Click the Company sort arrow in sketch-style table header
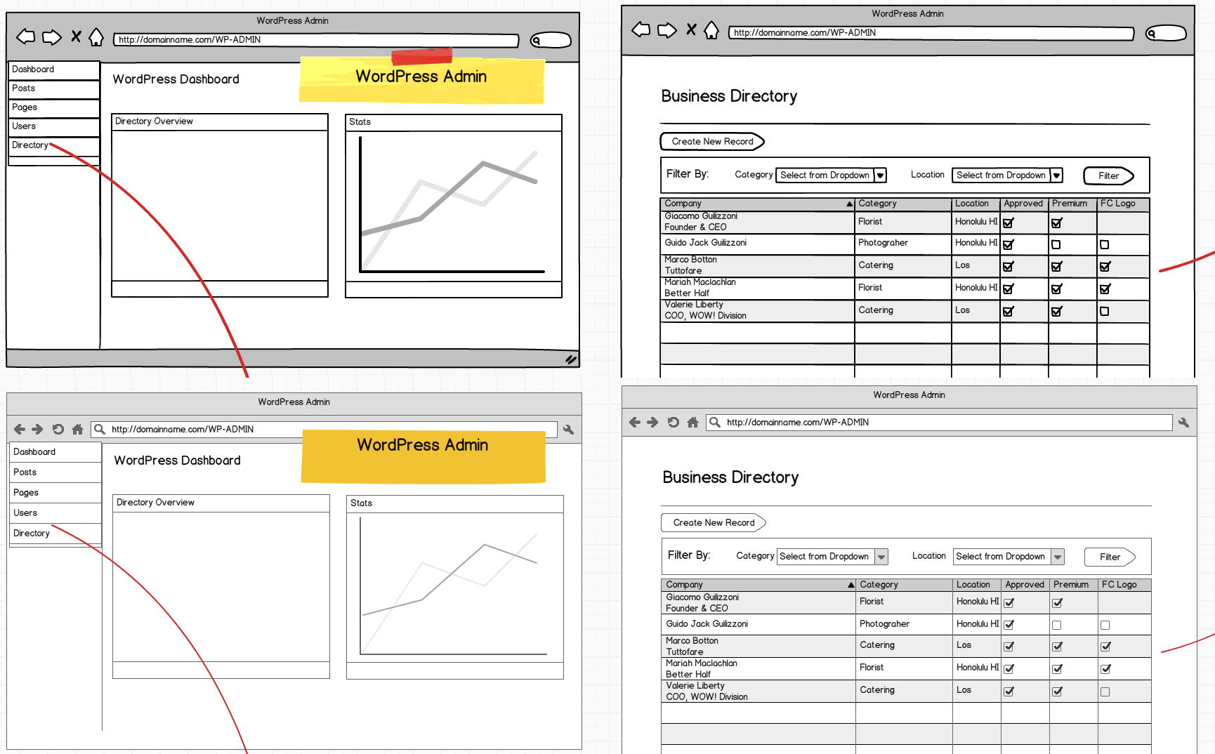The width and height of the screenshot is (1215, 754). [x=849, y=204]
